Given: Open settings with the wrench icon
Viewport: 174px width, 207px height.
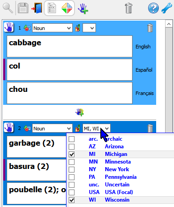Looking at the screenshot, I should [x=167, y=8].
